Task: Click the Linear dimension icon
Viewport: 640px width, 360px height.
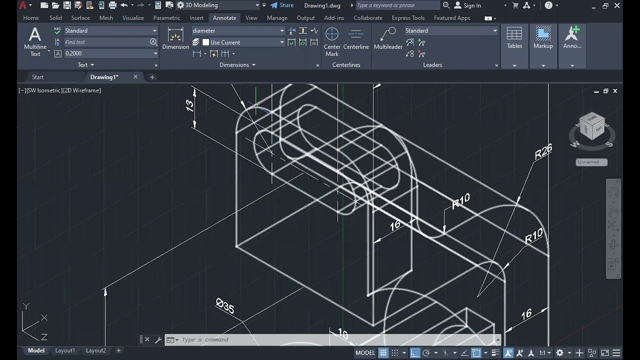Action: [196, 53]
